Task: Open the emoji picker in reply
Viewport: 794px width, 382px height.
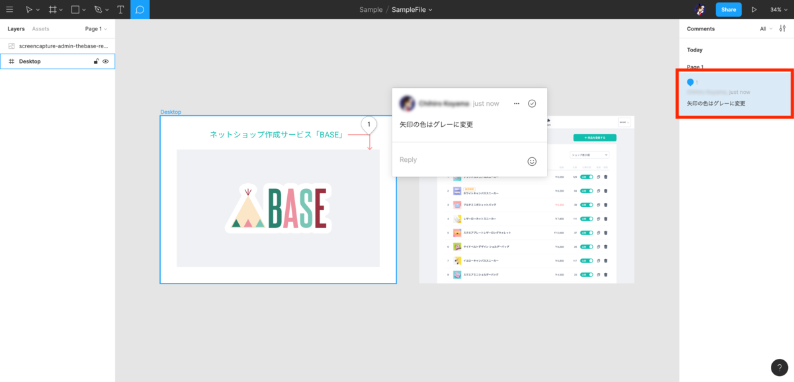Action: [532, 161]
